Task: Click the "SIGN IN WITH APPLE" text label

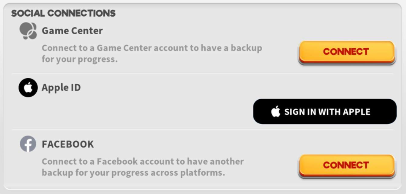Action: point(327,112)
